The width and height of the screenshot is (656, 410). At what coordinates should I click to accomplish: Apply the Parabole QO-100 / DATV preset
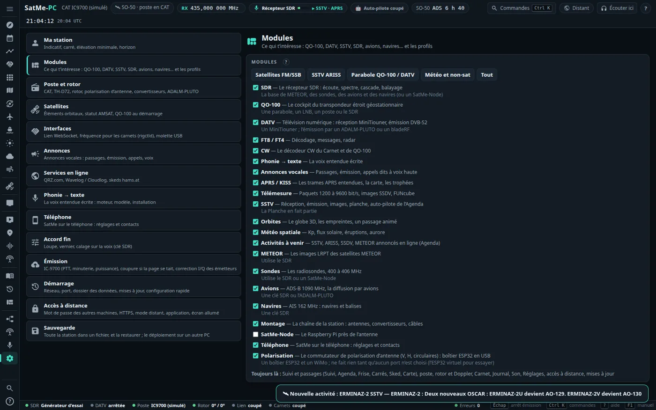point(383,75)
